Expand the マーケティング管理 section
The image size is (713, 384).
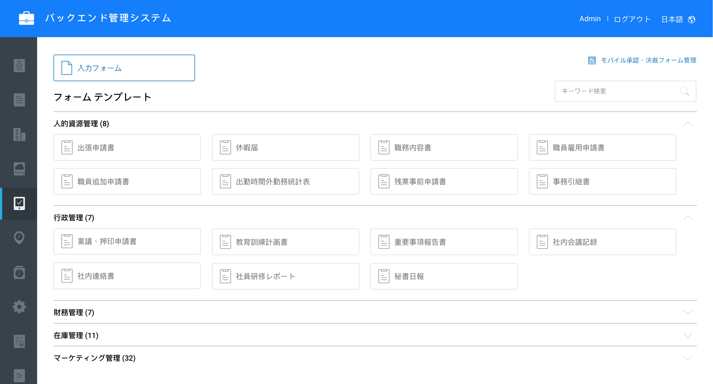point(688,358)
